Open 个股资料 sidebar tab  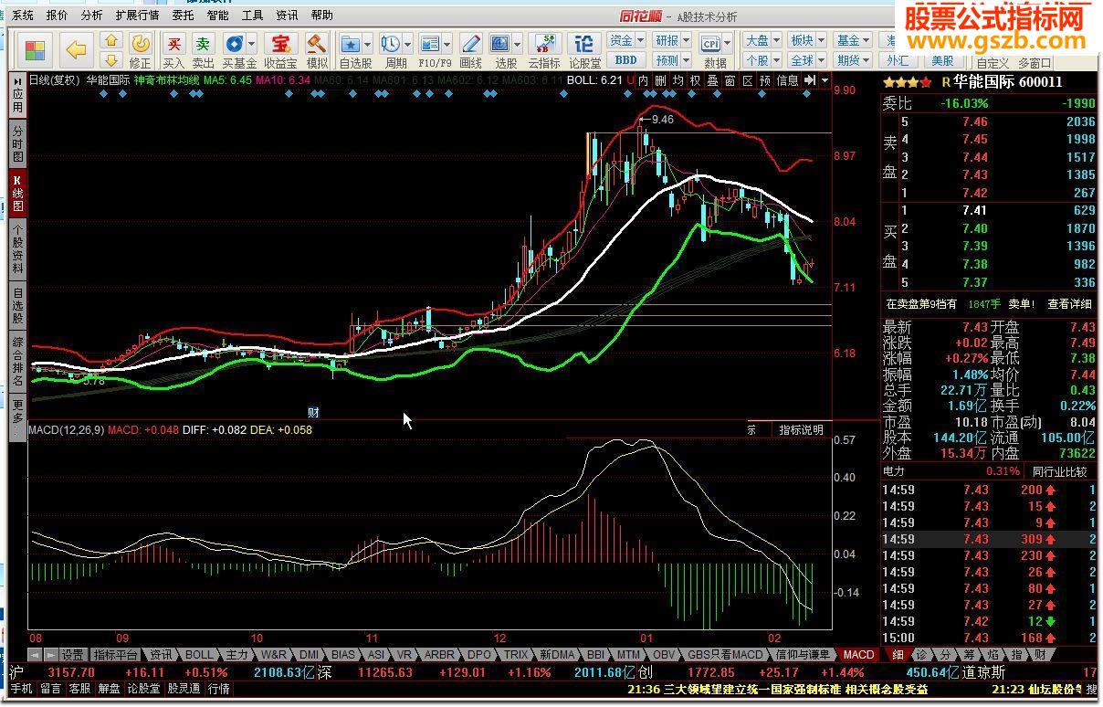[17, 249]
